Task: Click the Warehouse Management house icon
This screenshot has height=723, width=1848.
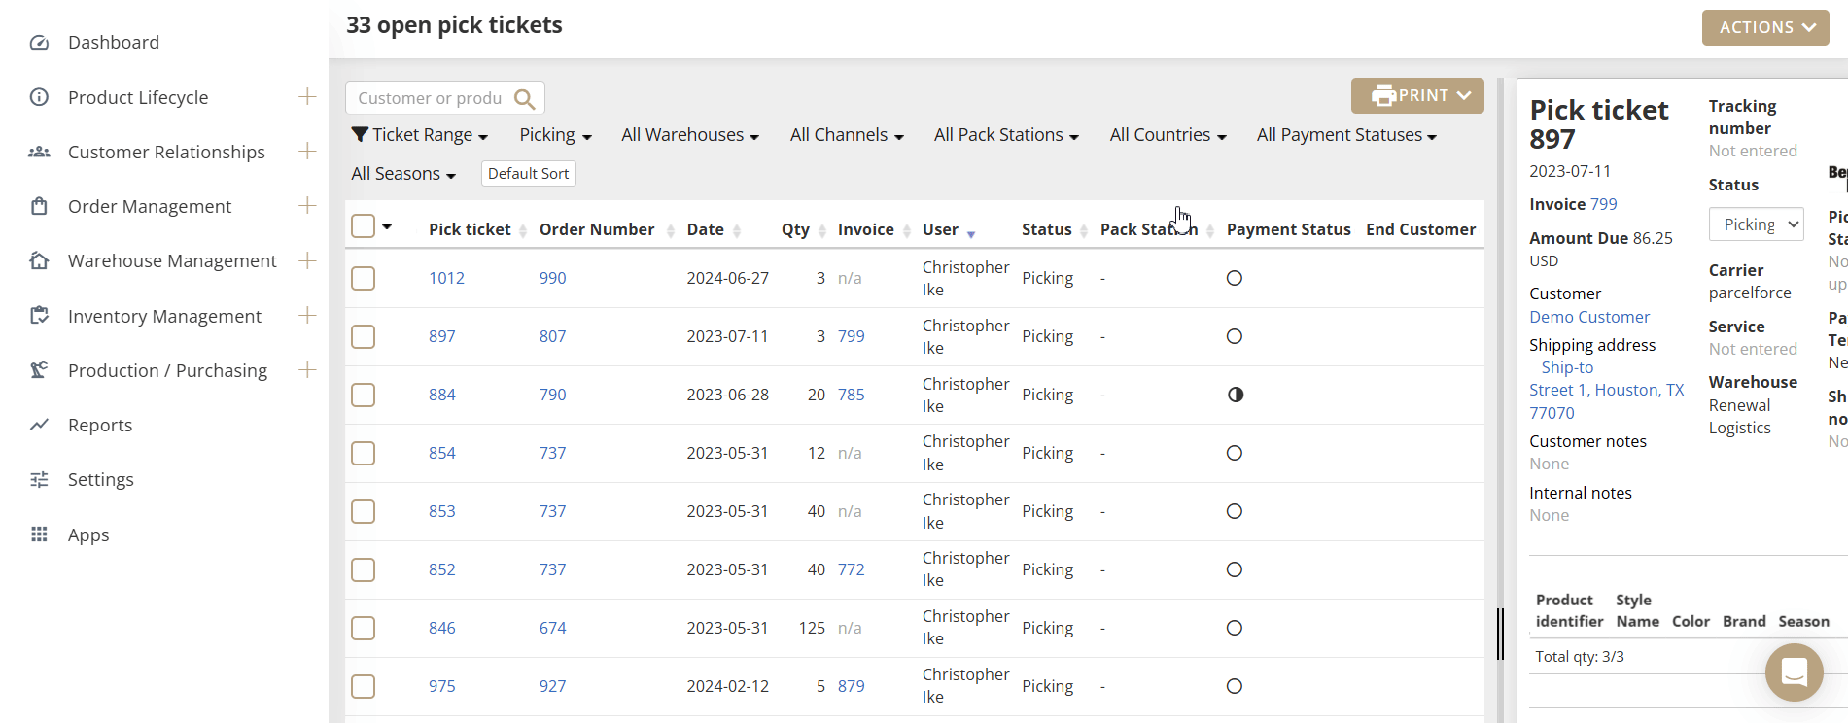Action: (39, 261)
